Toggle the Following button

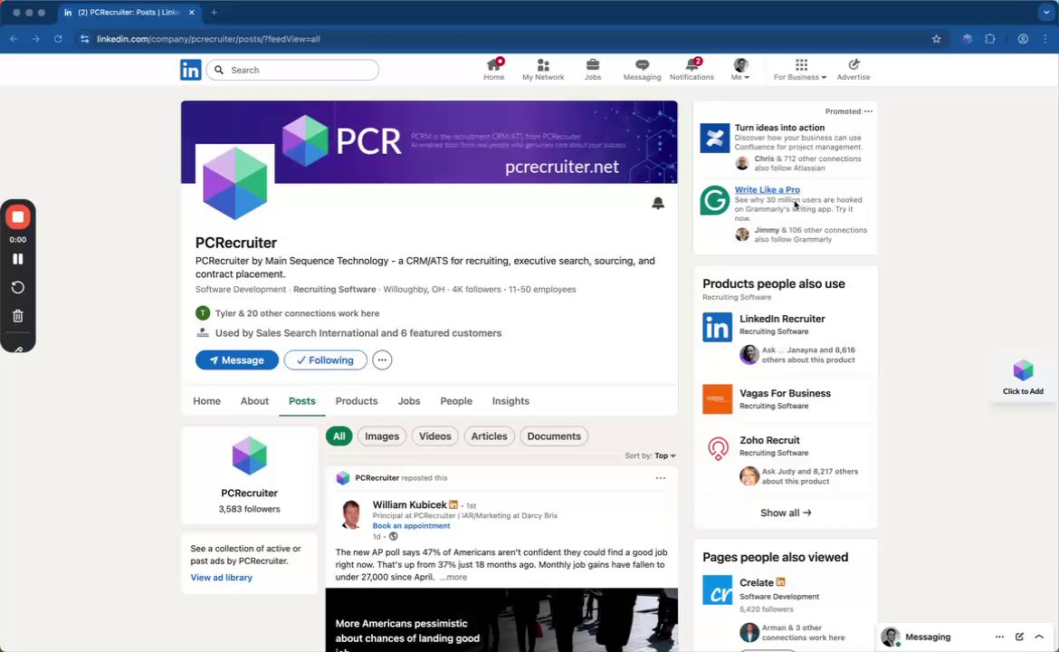tap(326, 360)
